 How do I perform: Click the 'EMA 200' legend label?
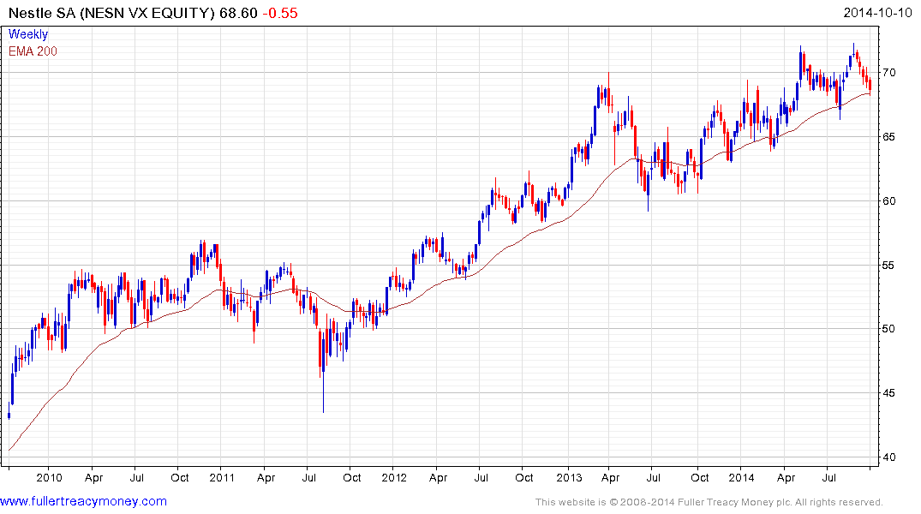pyautogui.click(x=33, y=51)
